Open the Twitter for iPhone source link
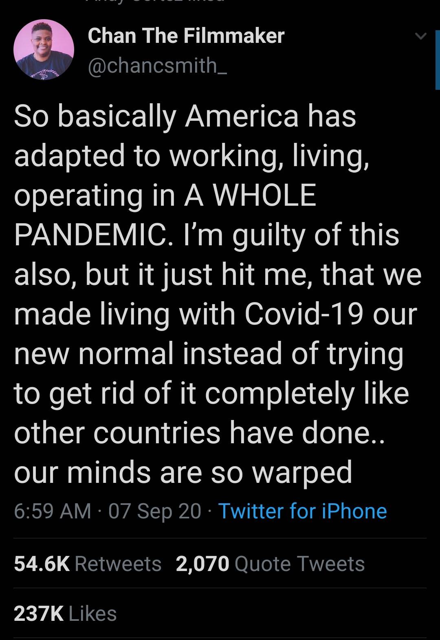This screenshot has width=440, height=640. tap(303, 511)
